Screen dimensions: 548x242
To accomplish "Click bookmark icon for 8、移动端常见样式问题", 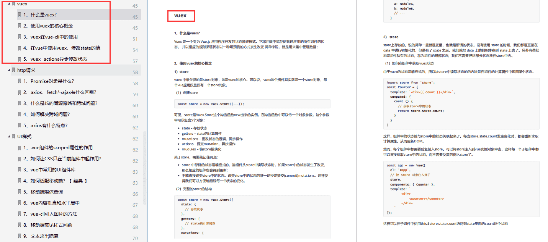I will click(x=20, y=225).
